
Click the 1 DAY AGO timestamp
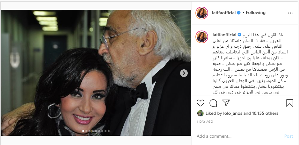pyautogui.click(x=205, y=121)
